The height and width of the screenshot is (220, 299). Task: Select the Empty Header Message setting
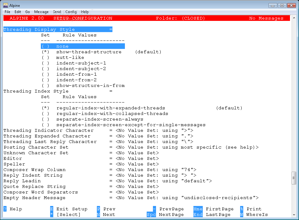(131, 198)
